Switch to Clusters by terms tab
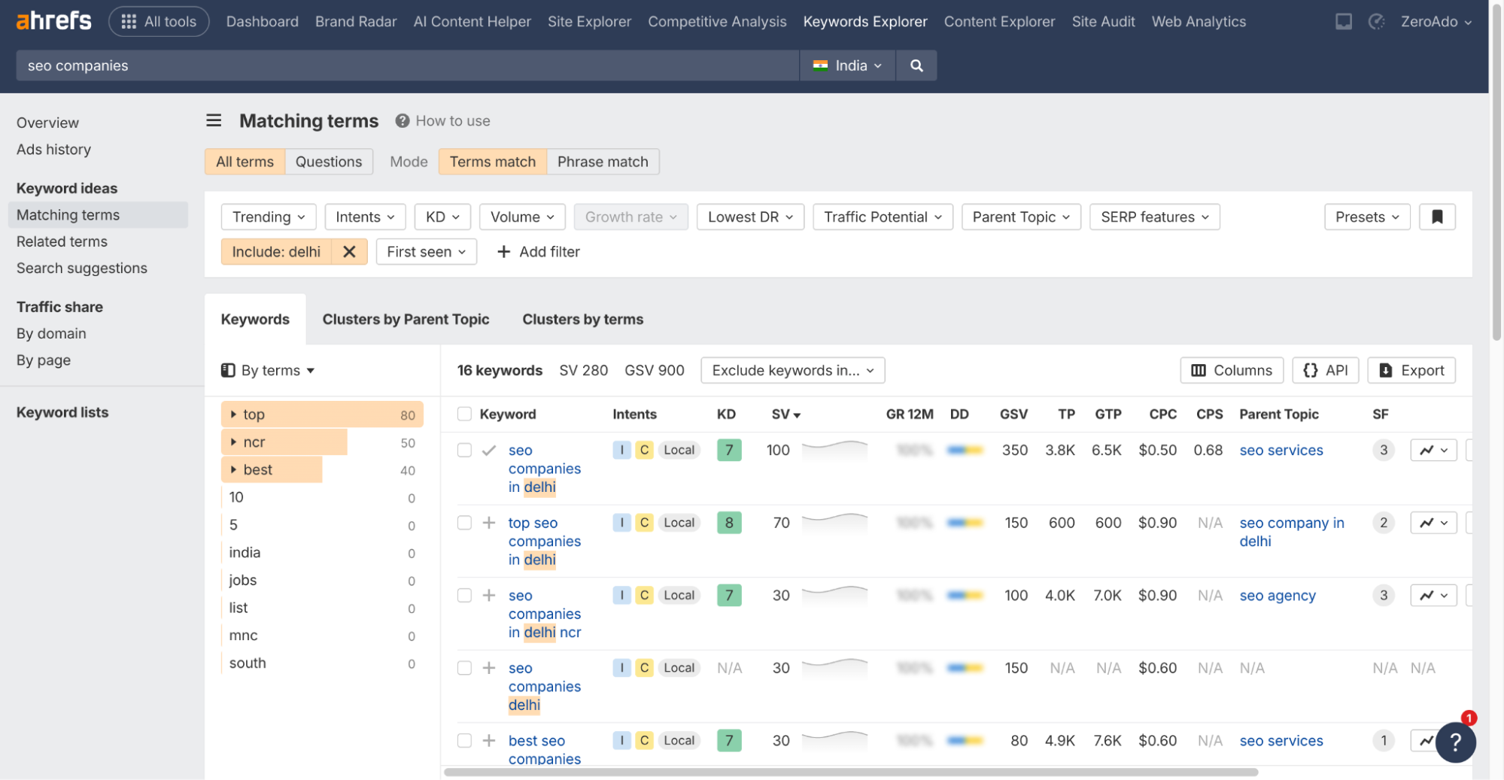 (582, 320)
